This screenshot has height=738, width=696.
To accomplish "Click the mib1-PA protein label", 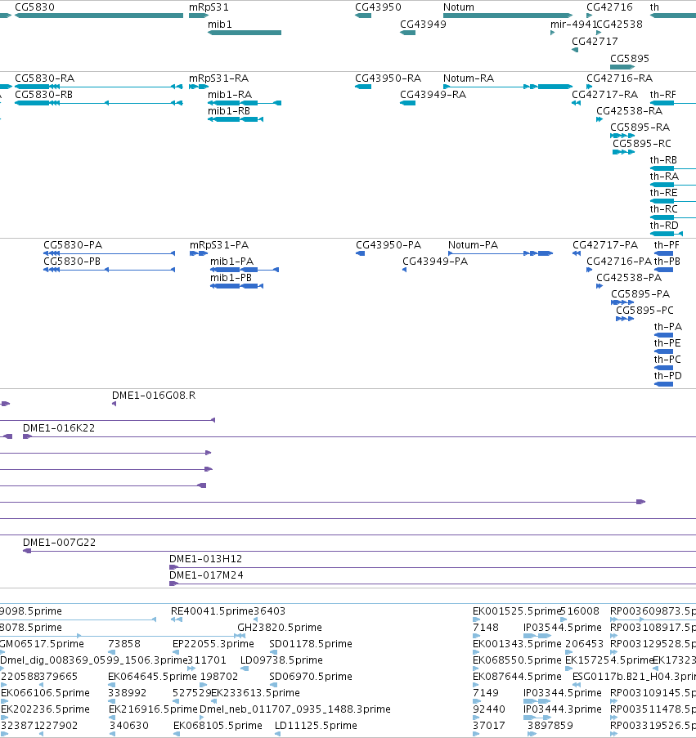I will tap(231, 262).
